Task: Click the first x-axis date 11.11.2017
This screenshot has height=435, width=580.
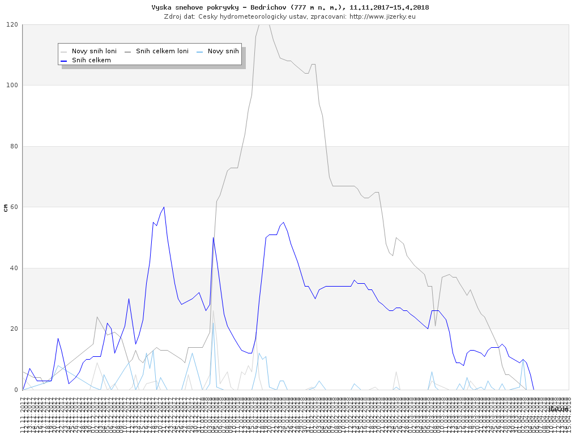Action: (x=23, y=412)
